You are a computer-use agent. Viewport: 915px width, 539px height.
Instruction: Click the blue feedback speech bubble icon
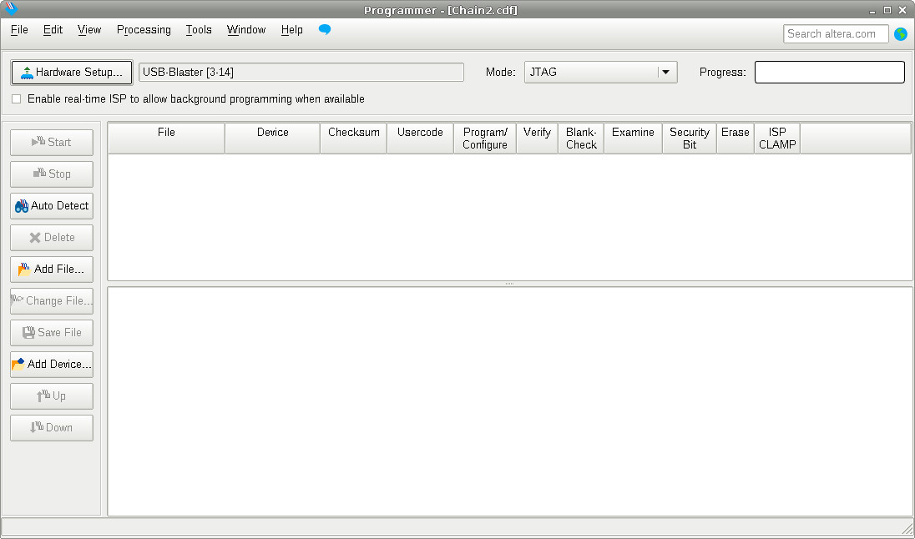click(325, 29)
